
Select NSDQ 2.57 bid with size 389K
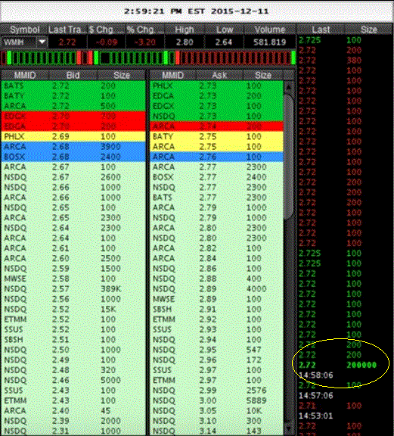click(x=73, y=289)
